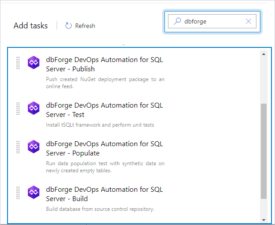The image size is (275, 225).
Task: Click 'Build database from source control' description
Action: pyautogui.click(x=100, y=209)
